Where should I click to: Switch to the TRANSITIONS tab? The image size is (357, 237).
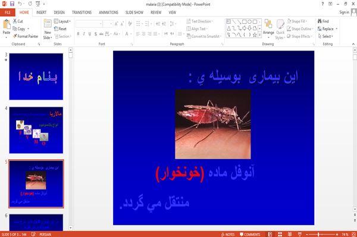82,12
